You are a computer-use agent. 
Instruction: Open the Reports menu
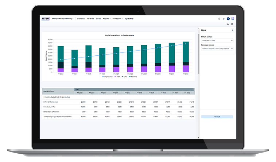[106, 18]
